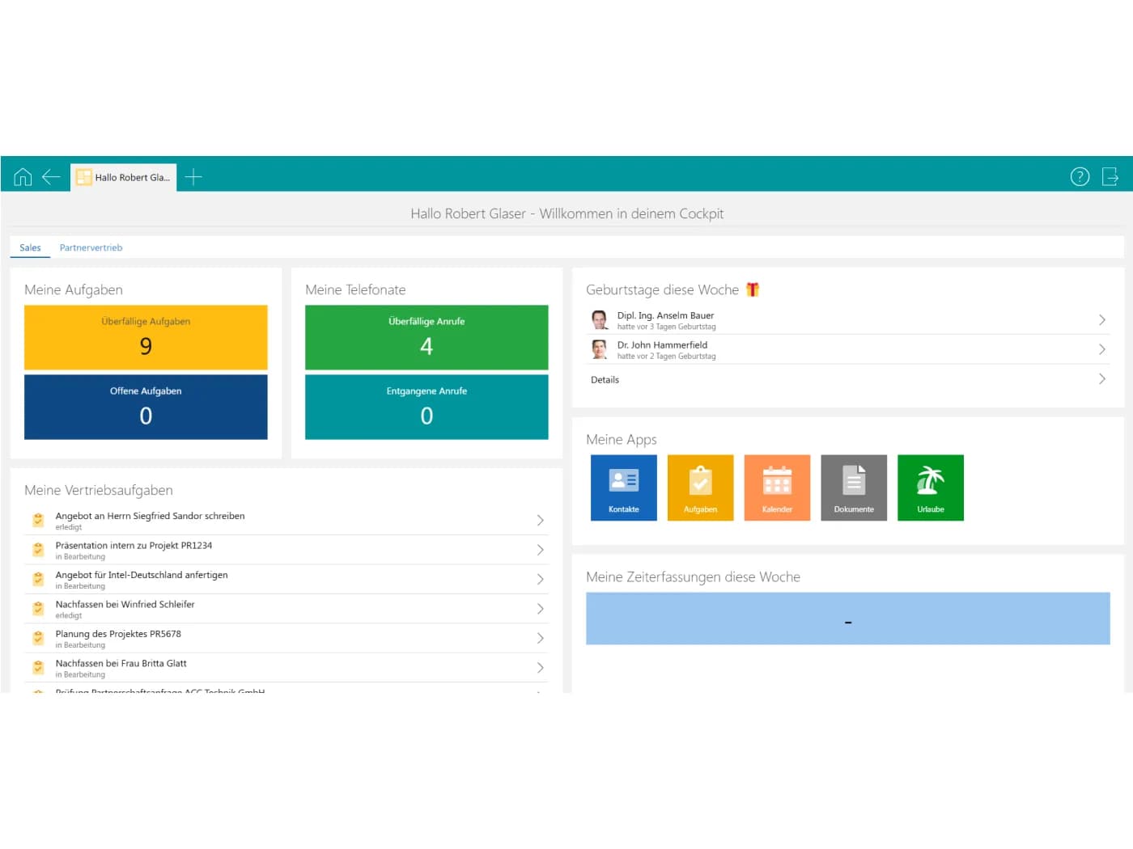Open the Kalender app tile
Image resolution: width=1133 pixels, height=849 pixels.
[x=777, y=488]
